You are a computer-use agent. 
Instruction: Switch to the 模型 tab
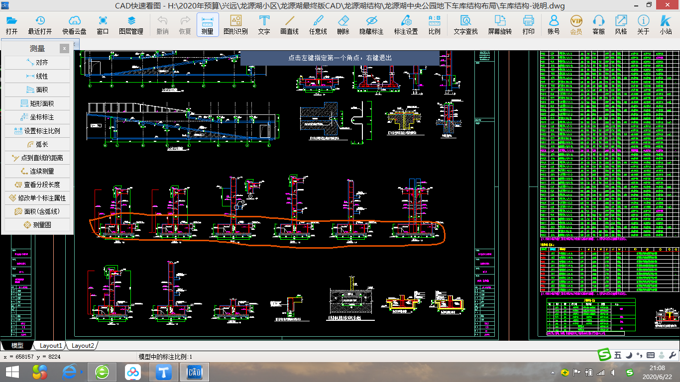coord(17,345)
